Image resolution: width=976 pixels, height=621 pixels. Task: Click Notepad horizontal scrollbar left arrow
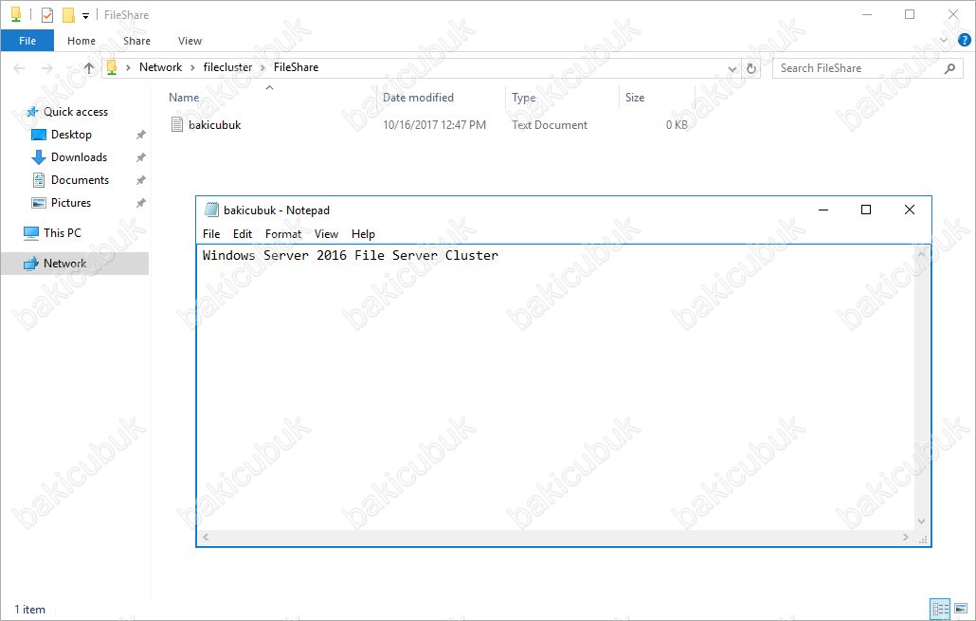tap(206, 537)
